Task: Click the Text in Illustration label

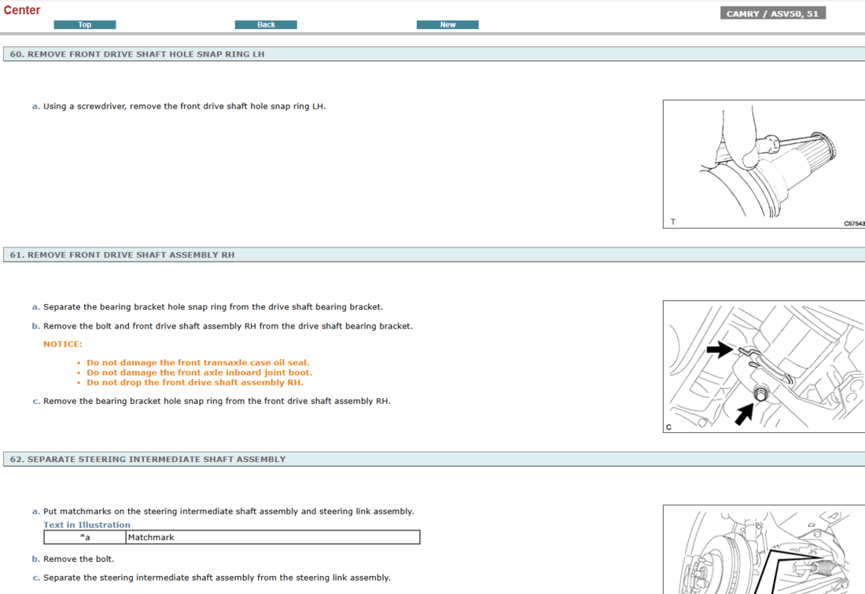Action: click(x=86, y=525)
